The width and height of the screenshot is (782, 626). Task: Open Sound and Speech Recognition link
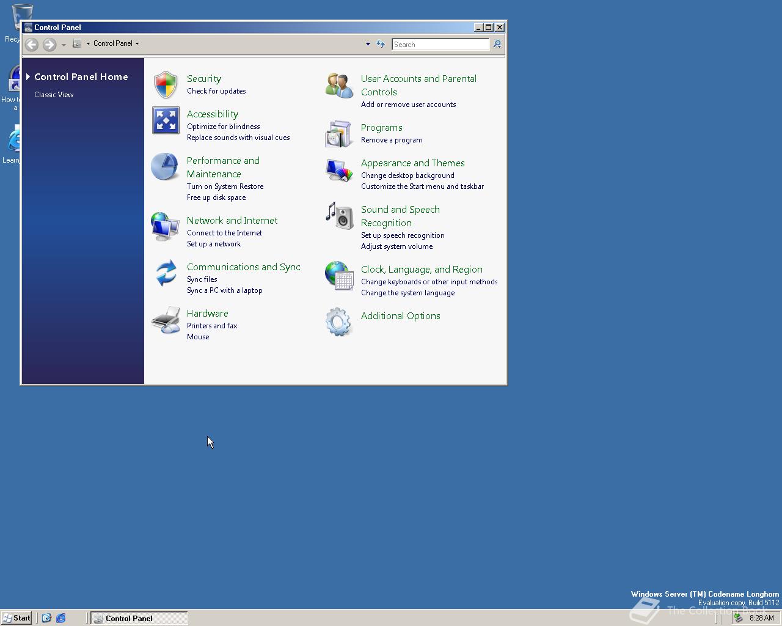point(400,216)
